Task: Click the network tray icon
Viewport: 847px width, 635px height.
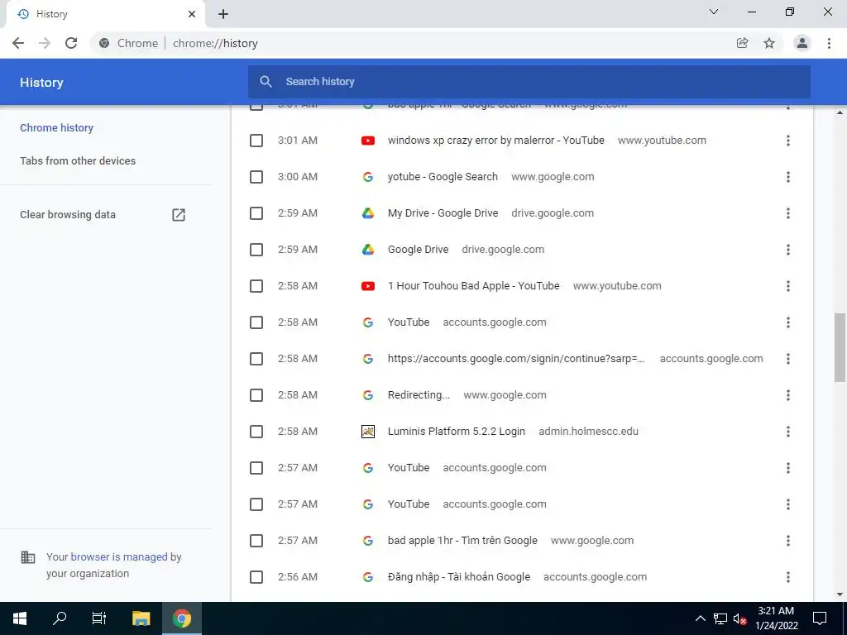Action: point(720,618)
